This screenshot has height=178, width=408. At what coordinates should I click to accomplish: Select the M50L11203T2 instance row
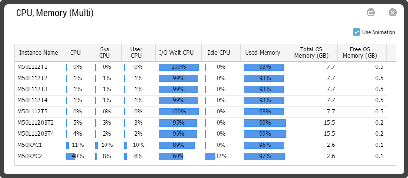200,123
